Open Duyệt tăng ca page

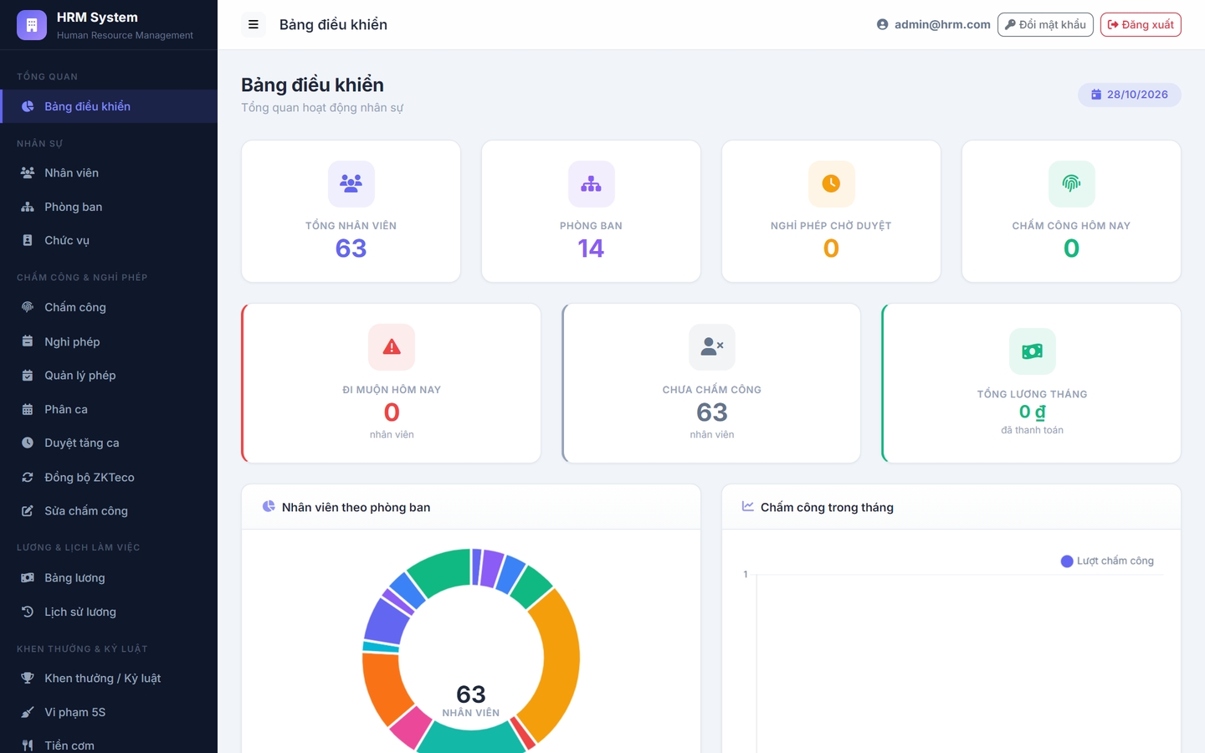pyautogui.click(x=109, y=443)
